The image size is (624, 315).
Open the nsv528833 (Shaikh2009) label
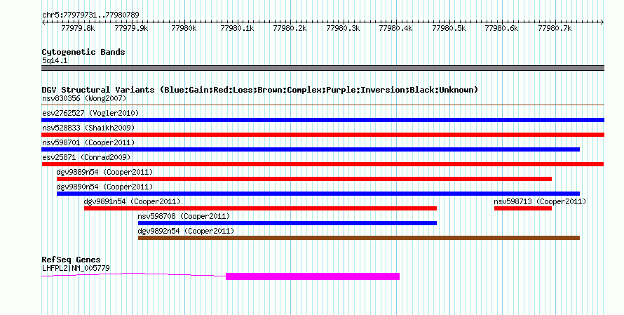(88, 128)
